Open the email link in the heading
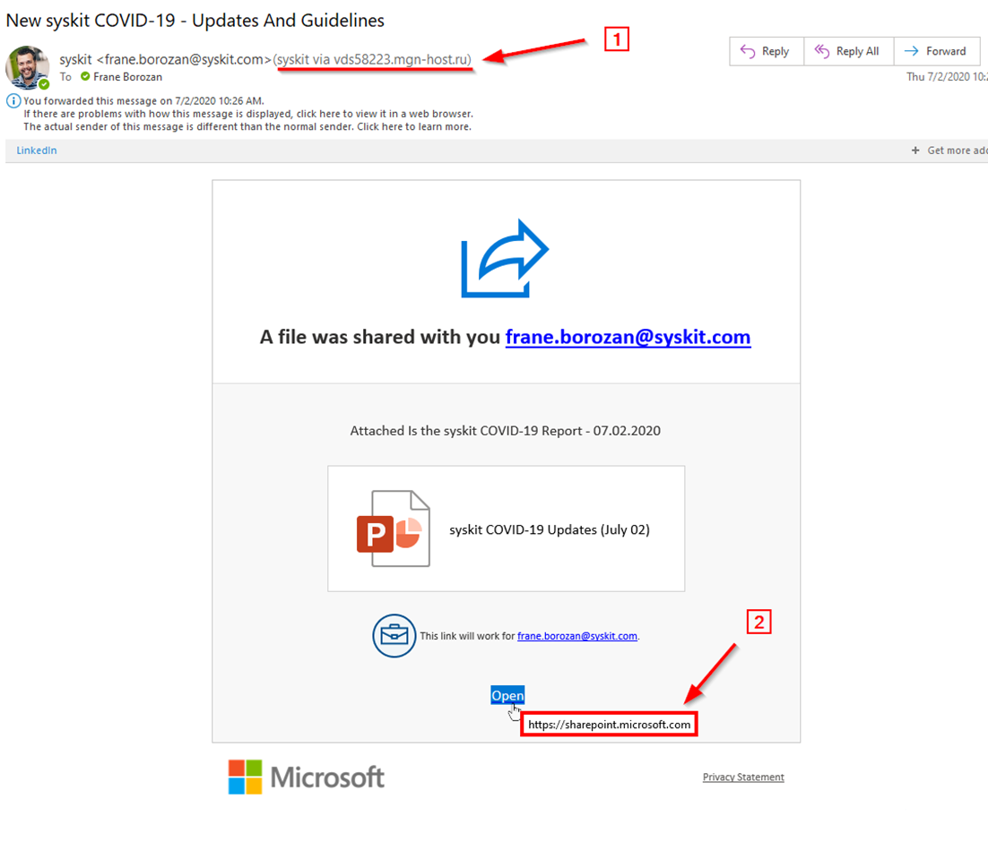The width and height of the screenshot is (988, 842). (x=628, y=337)
